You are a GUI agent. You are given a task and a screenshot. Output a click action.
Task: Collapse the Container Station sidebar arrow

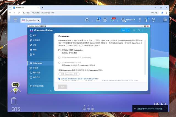tap(51, 91)
